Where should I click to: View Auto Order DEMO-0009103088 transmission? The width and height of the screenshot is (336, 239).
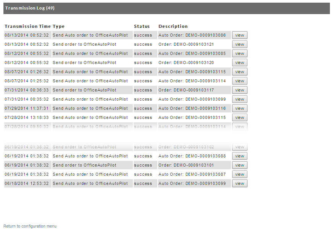tap(239, 156)
